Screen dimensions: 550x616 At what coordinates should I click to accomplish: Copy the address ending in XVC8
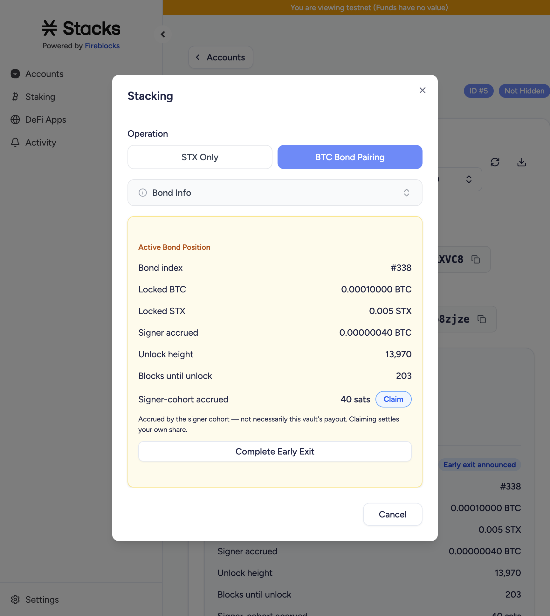[476, 259]
